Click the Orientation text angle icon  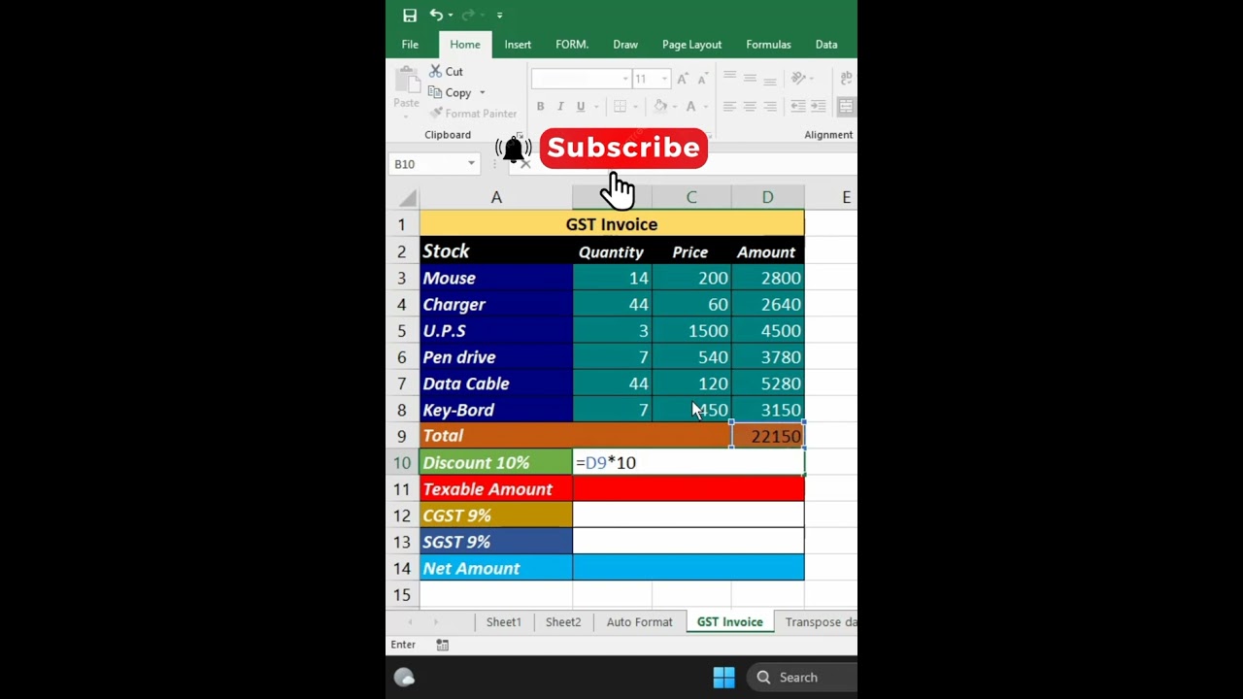click(x=799, y=79)
